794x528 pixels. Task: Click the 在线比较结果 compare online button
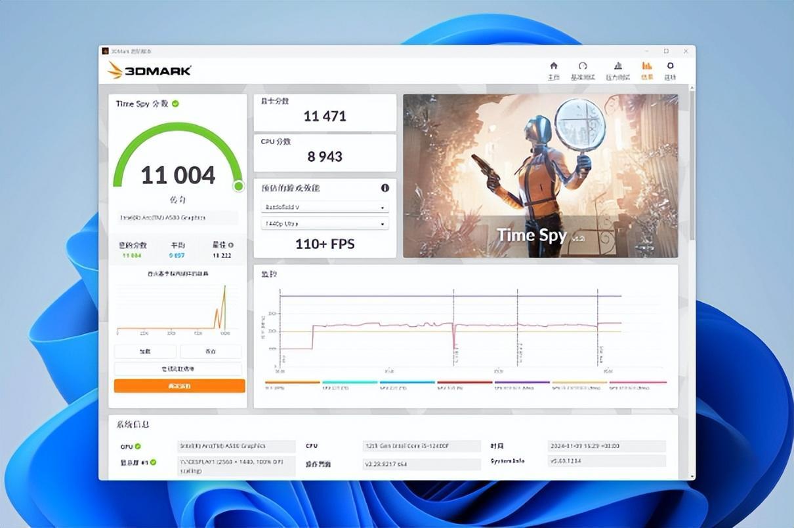(178, 369)
